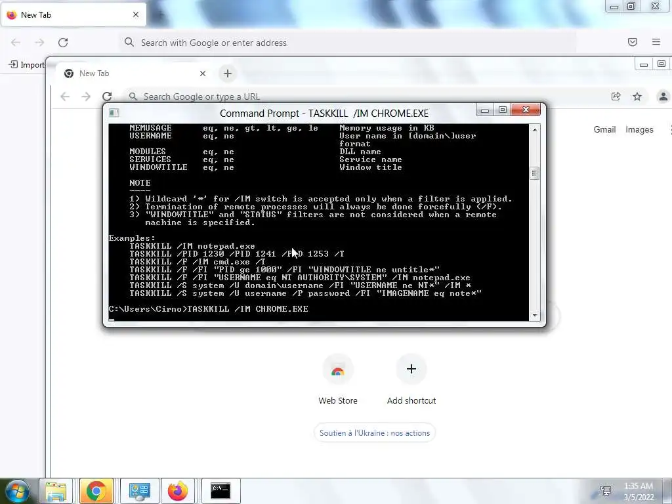The height and width of the screenshot is (504, 672).
Task: Minimize the Command Prompt window
Action: point(485,110)
